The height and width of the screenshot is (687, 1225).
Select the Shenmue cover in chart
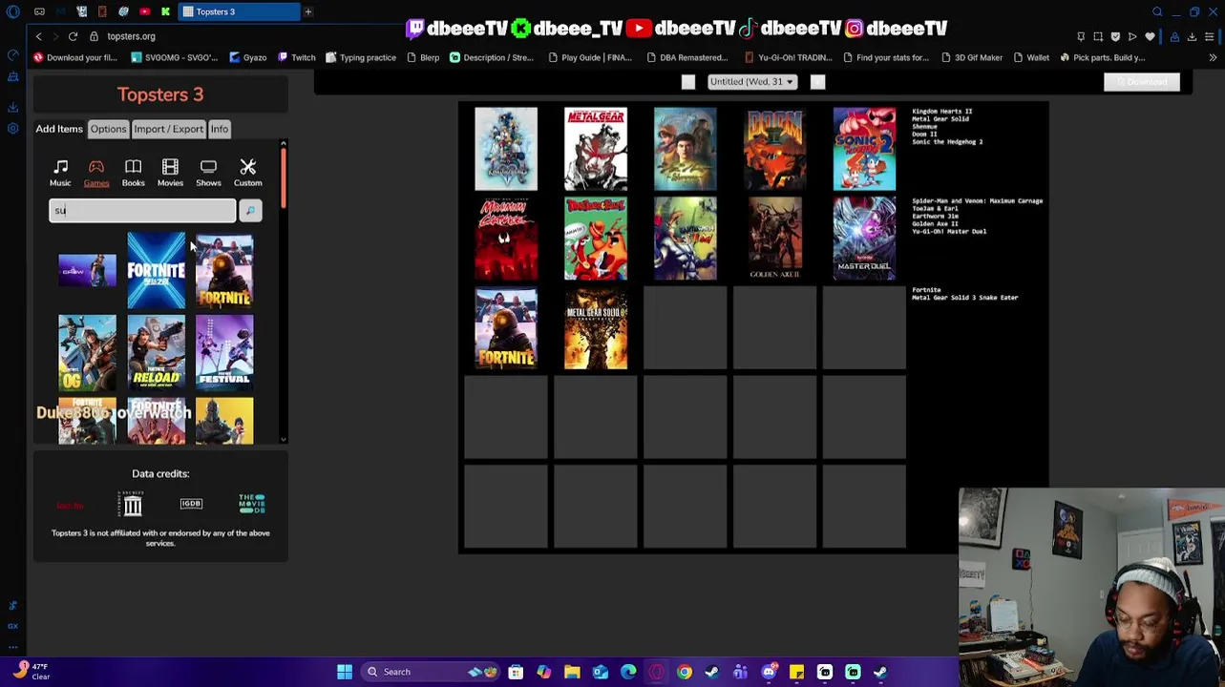point(685,149)
